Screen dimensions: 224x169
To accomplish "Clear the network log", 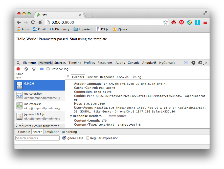I will pos(26,69).
